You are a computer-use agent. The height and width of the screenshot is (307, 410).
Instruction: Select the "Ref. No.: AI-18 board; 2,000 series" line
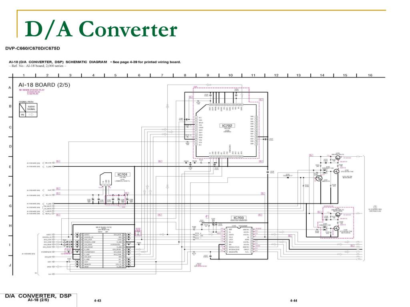pyautogui.click(x=37, y=66)
